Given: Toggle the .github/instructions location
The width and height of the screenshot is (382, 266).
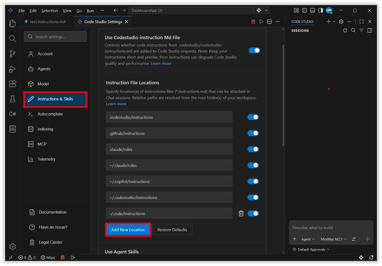Looking at the screenshot, I should [253, 133].
